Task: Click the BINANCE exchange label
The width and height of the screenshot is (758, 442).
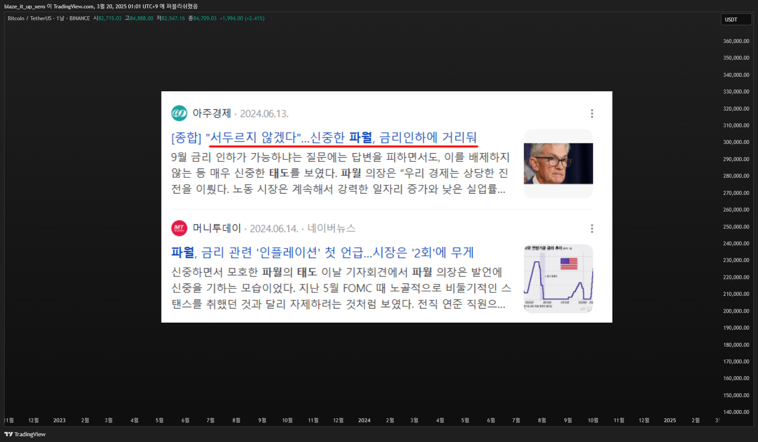Action: [x=79, y=18]
